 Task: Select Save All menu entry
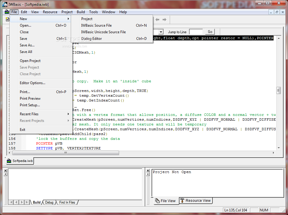click(40, 52)
